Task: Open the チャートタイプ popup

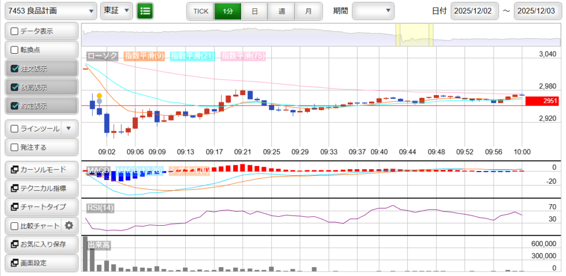Action: [41, 207]
